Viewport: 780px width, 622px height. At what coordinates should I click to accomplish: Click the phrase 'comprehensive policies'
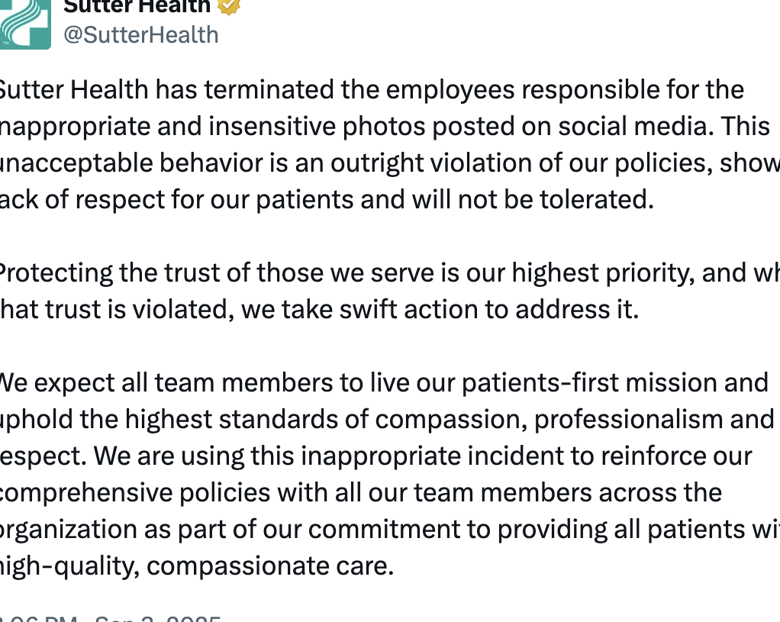click(x=135, y=494)
